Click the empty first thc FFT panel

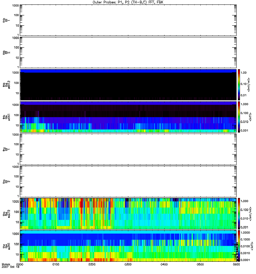(128, 149)
